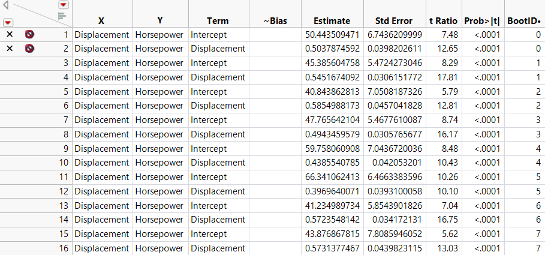545x255 pixels.
Task: Click the X row-state marker on row 2
Action: click(9, 48)
